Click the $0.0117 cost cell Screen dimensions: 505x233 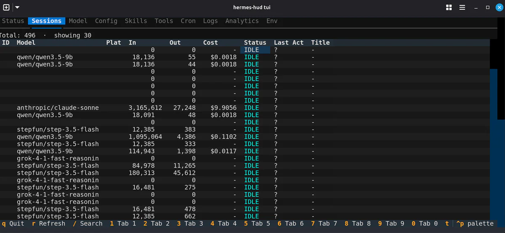point(223,151)
